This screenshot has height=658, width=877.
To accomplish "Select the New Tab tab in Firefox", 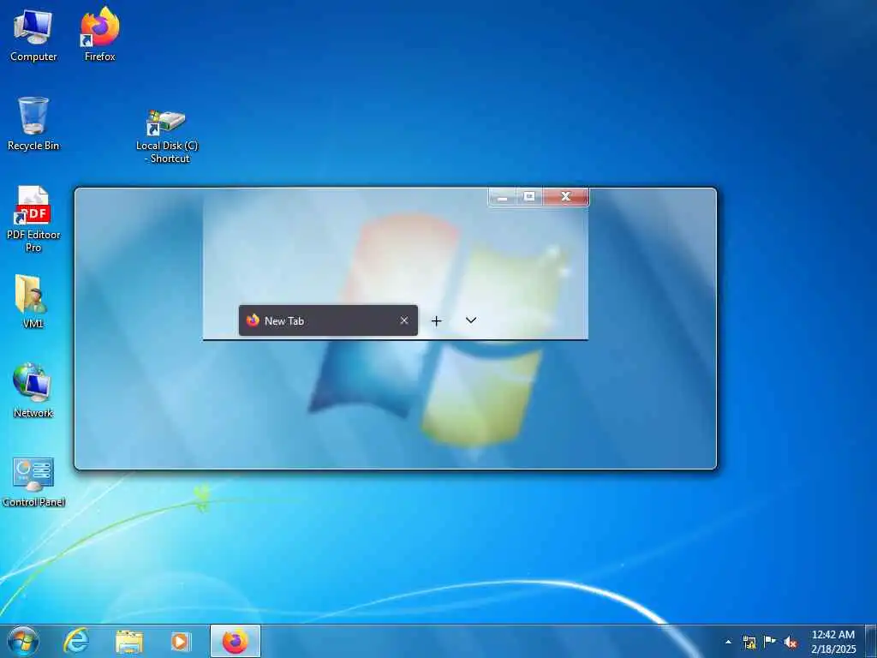I will 328,320.
